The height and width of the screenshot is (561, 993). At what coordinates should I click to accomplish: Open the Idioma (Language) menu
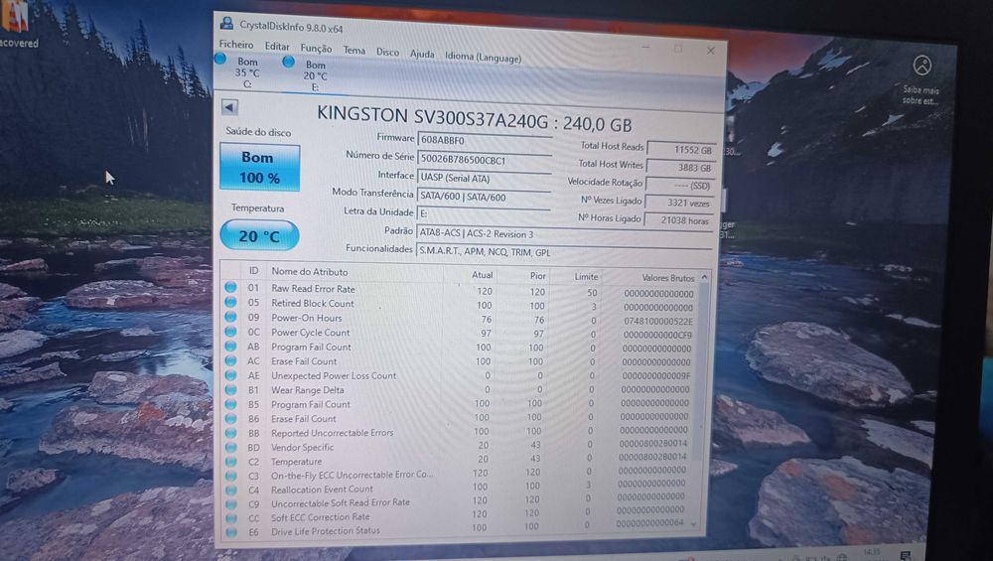coord(483,57)
